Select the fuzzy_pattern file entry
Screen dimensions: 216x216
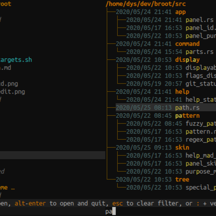coord(200,123)
